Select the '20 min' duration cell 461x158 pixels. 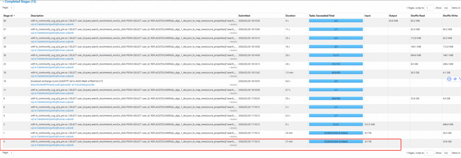click(289, 133)
